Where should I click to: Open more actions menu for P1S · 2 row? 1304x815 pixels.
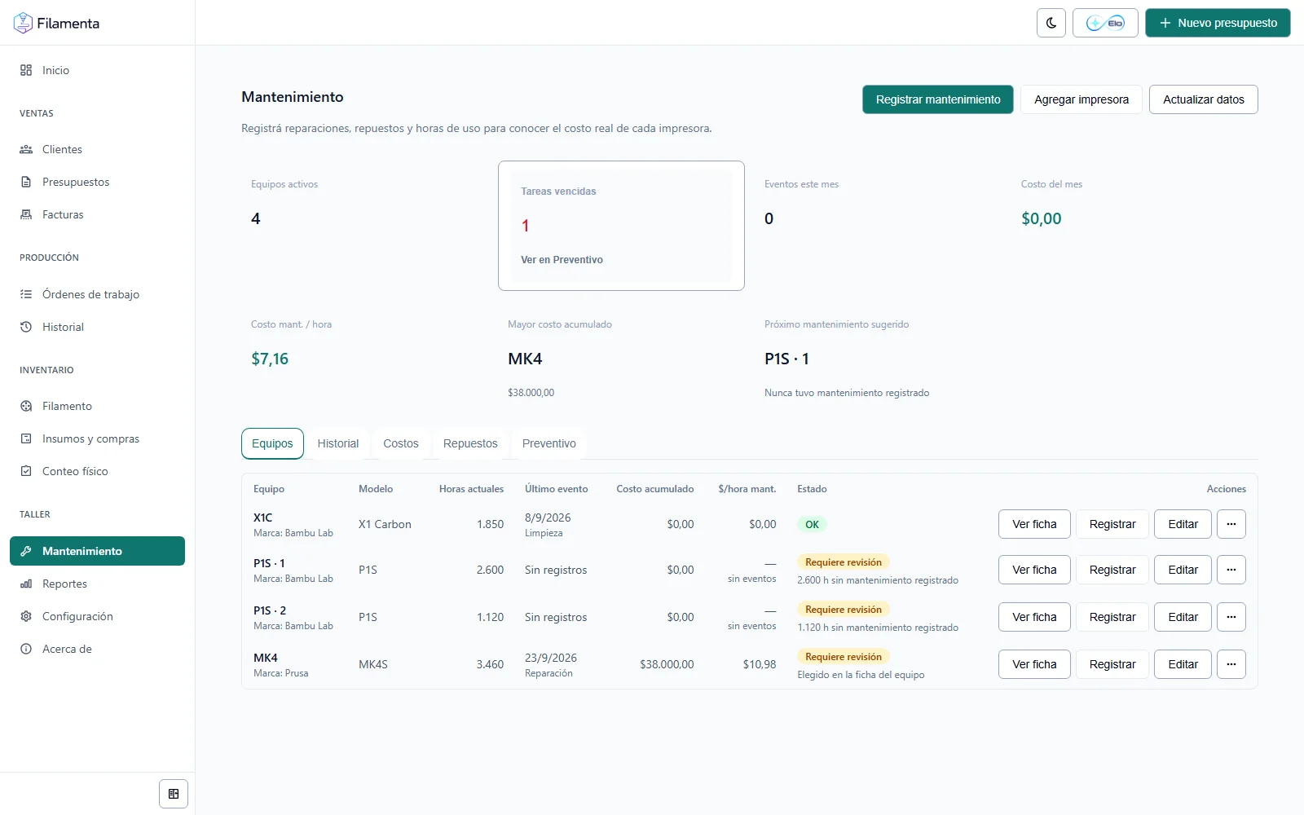click(1231, 617)
